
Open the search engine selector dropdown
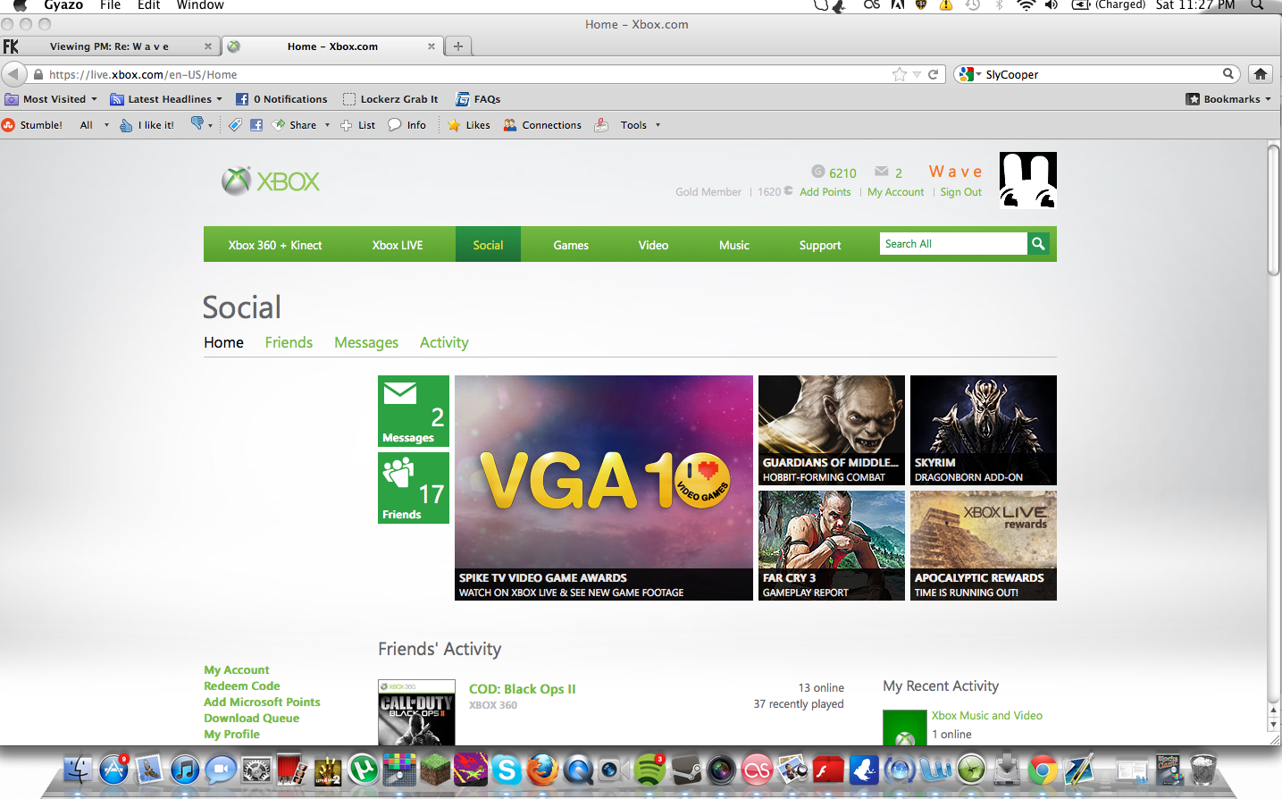969,74
